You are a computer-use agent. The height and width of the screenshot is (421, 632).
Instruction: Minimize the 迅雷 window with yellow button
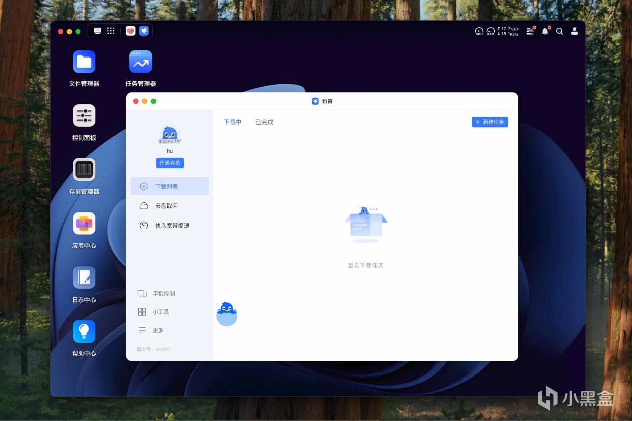coord(145,101)
